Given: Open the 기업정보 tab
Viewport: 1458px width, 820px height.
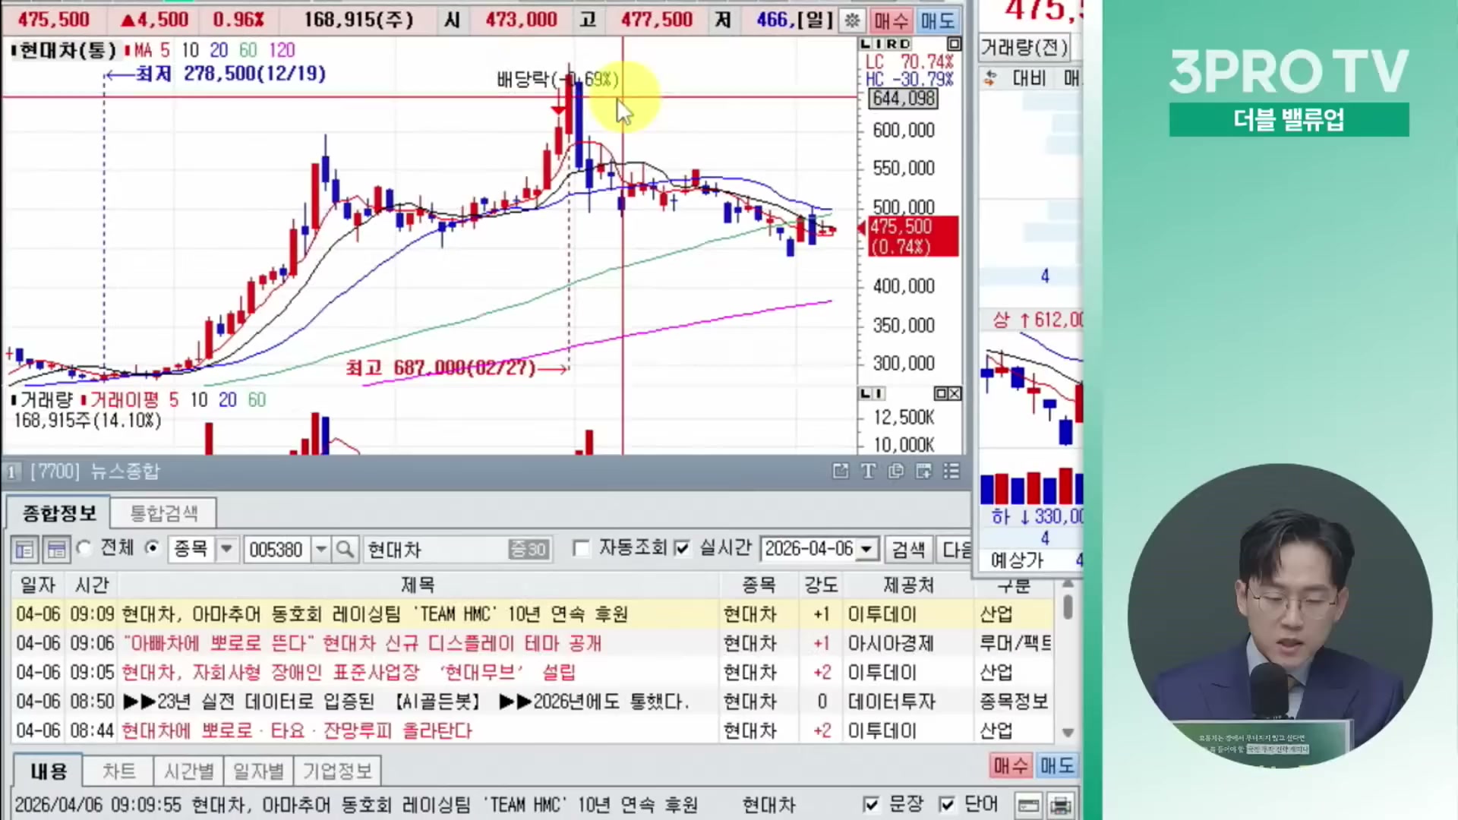Looking at the screenshot, I should (337, 771).
